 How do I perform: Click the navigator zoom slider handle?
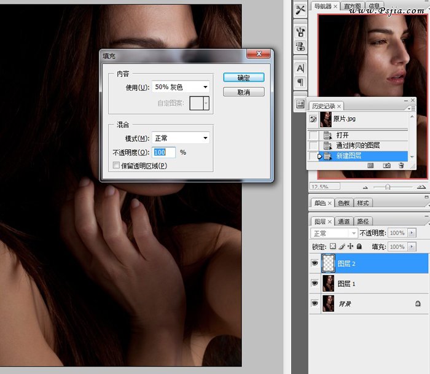pos(388,187)
